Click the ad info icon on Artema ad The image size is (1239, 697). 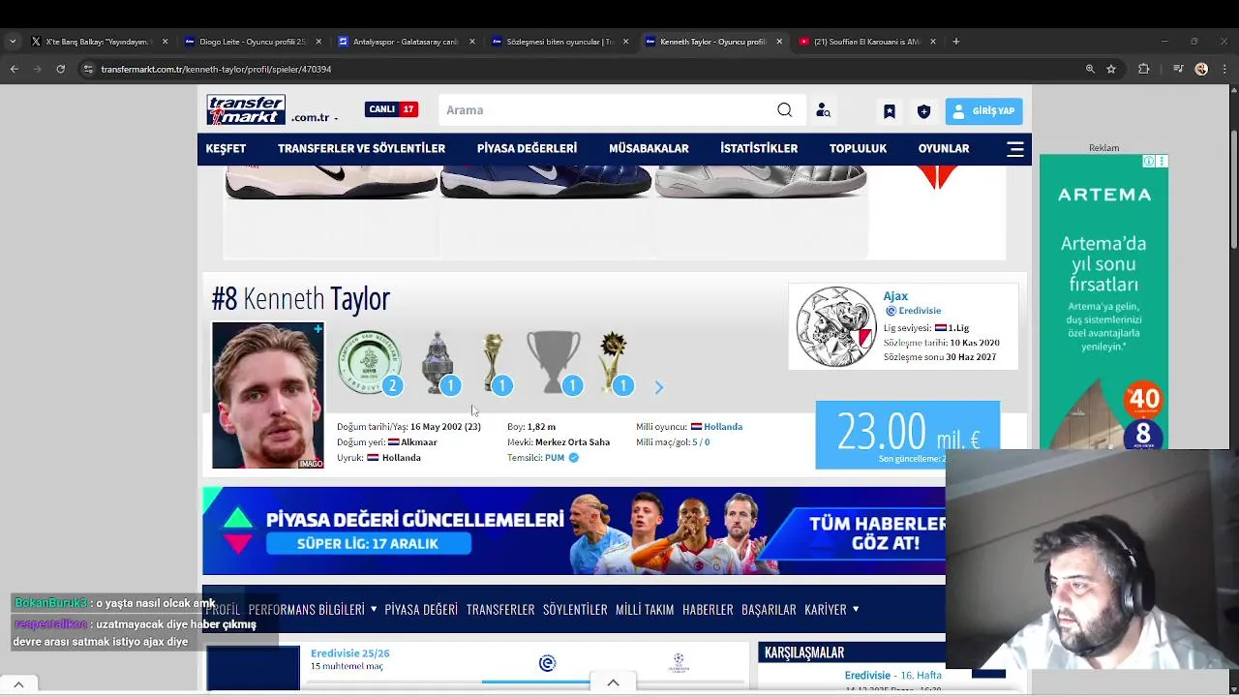pyautogui.click(x=1149, y=162)
